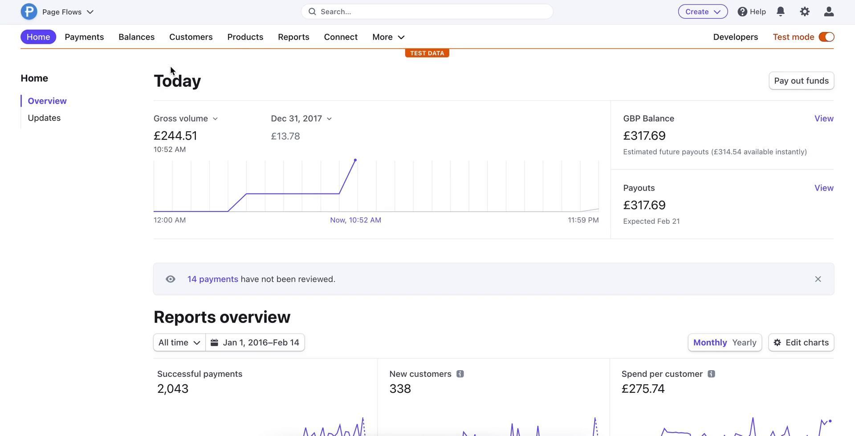Open the All time range dropdown
Screen dimensions: 855x436
coord(179,343)
